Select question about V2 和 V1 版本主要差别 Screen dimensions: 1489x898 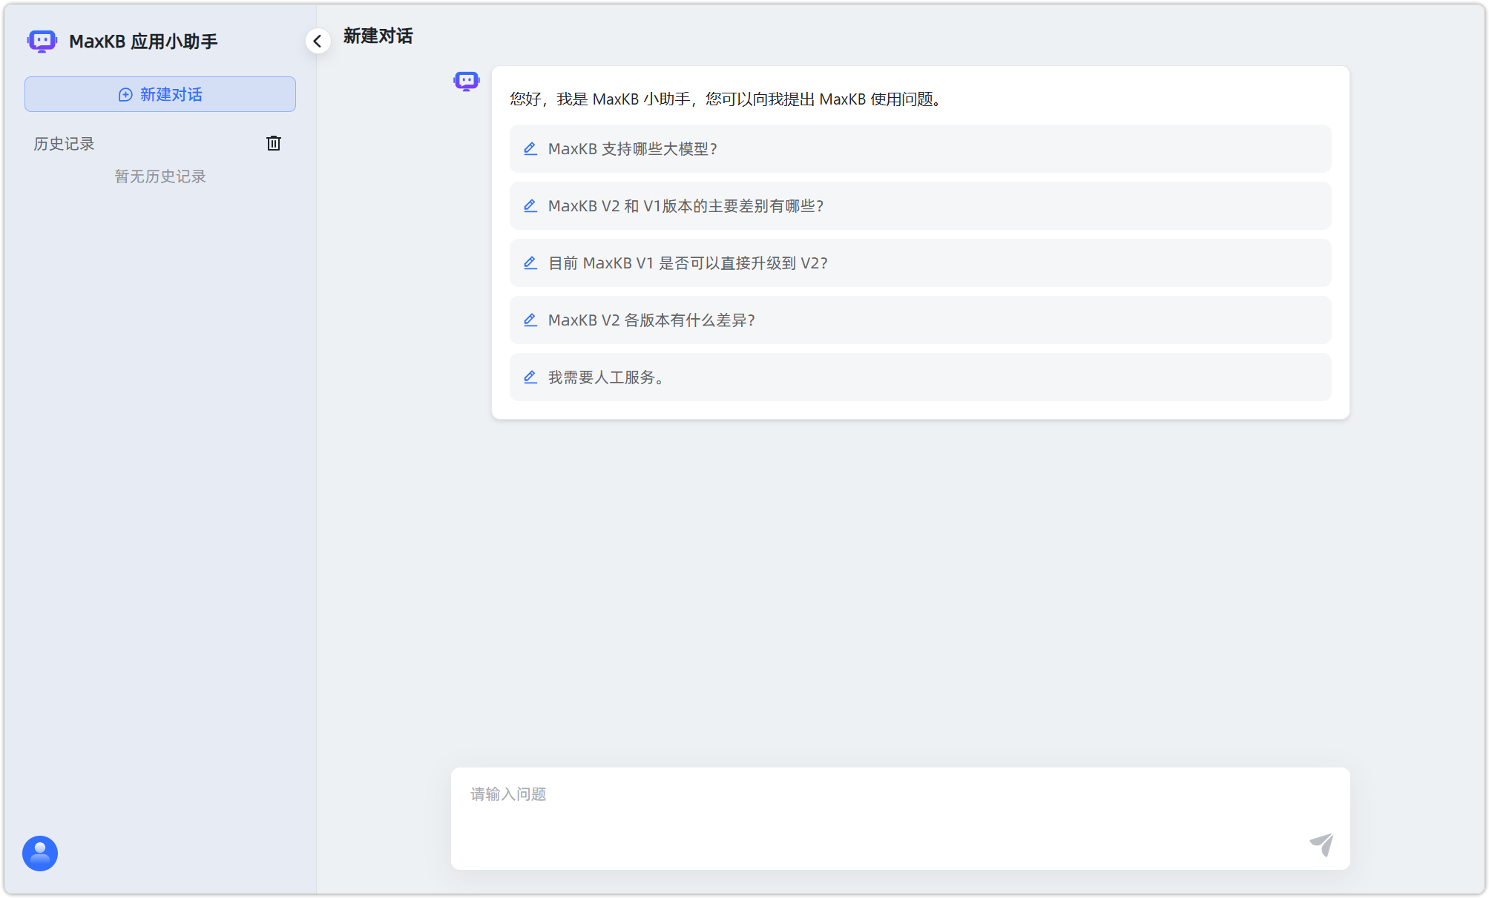point(920,206)
